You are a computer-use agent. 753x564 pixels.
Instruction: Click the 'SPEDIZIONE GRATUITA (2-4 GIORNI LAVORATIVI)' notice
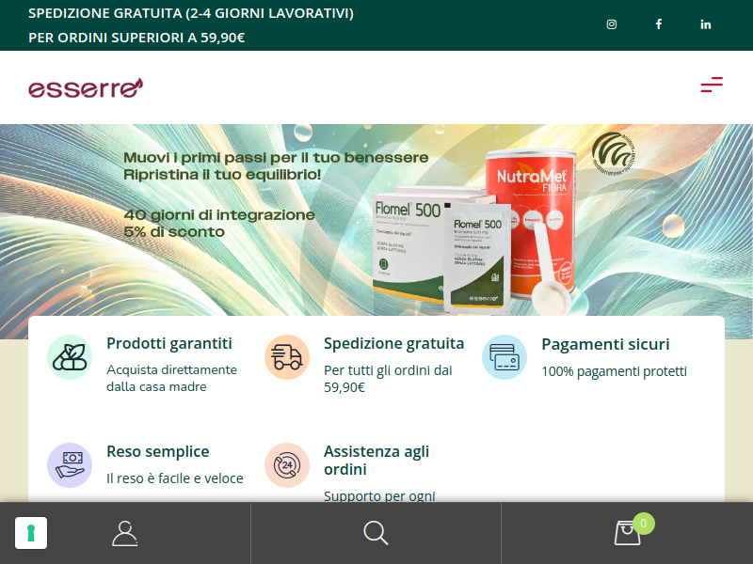[191, 13]
